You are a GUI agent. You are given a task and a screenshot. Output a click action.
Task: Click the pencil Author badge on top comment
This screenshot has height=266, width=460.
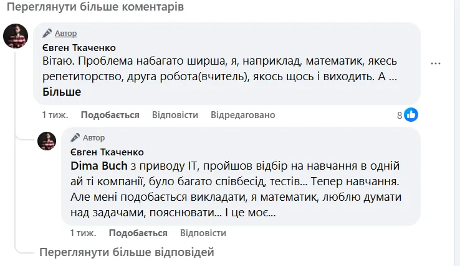coord(60,33)
